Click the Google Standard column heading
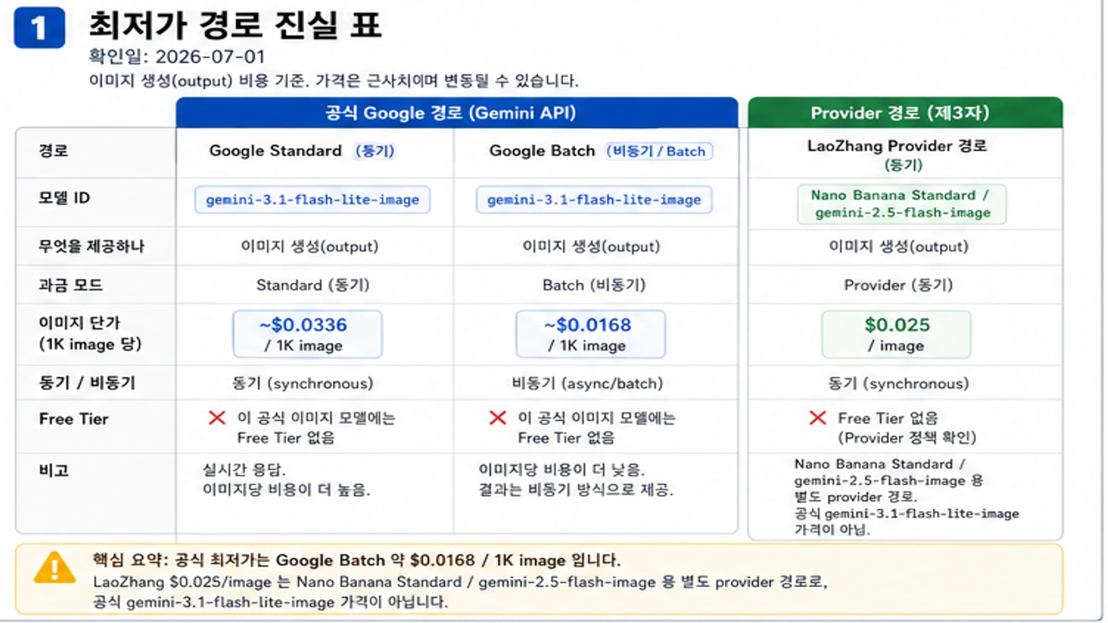This screenshot has width=1108, height=623. [x=276, y=150]
